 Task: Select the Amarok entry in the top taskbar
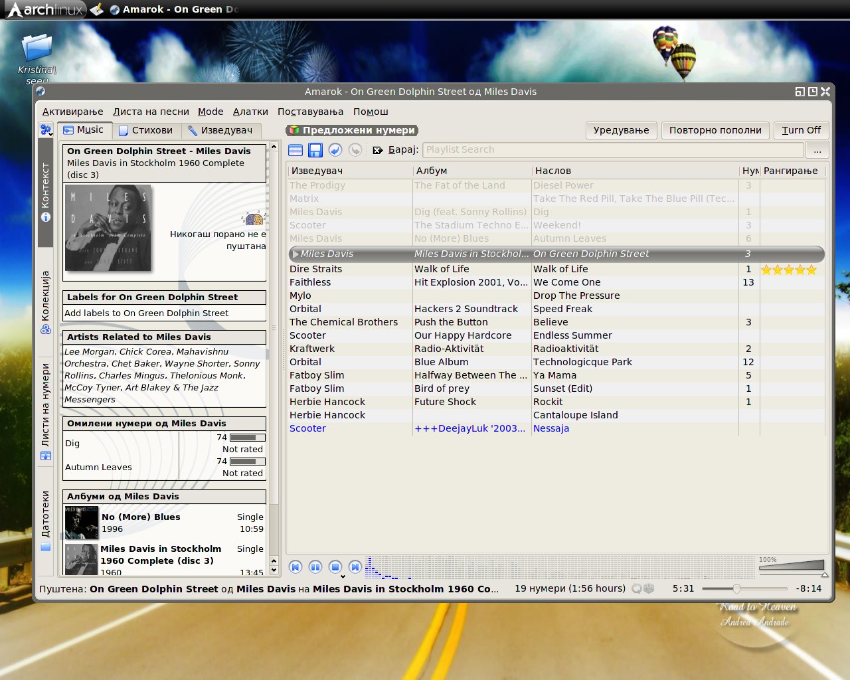tap(174, 9)
